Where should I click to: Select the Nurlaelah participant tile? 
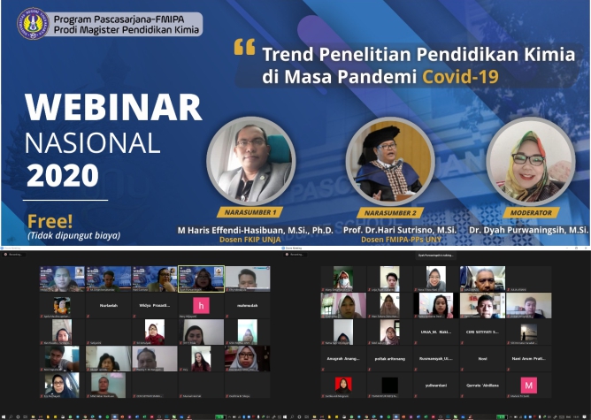[108, 305]
